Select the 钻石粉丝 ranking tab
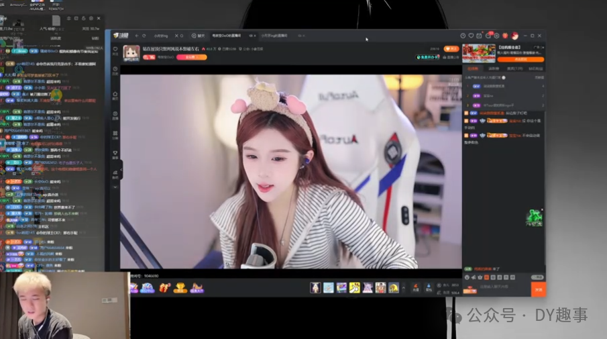Image resolution: width=607 pixels, height=339 pixels. (536, 68)
